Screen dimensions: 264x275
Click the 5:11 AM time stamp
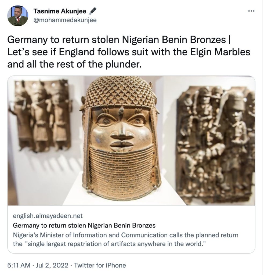click(19, 265)
